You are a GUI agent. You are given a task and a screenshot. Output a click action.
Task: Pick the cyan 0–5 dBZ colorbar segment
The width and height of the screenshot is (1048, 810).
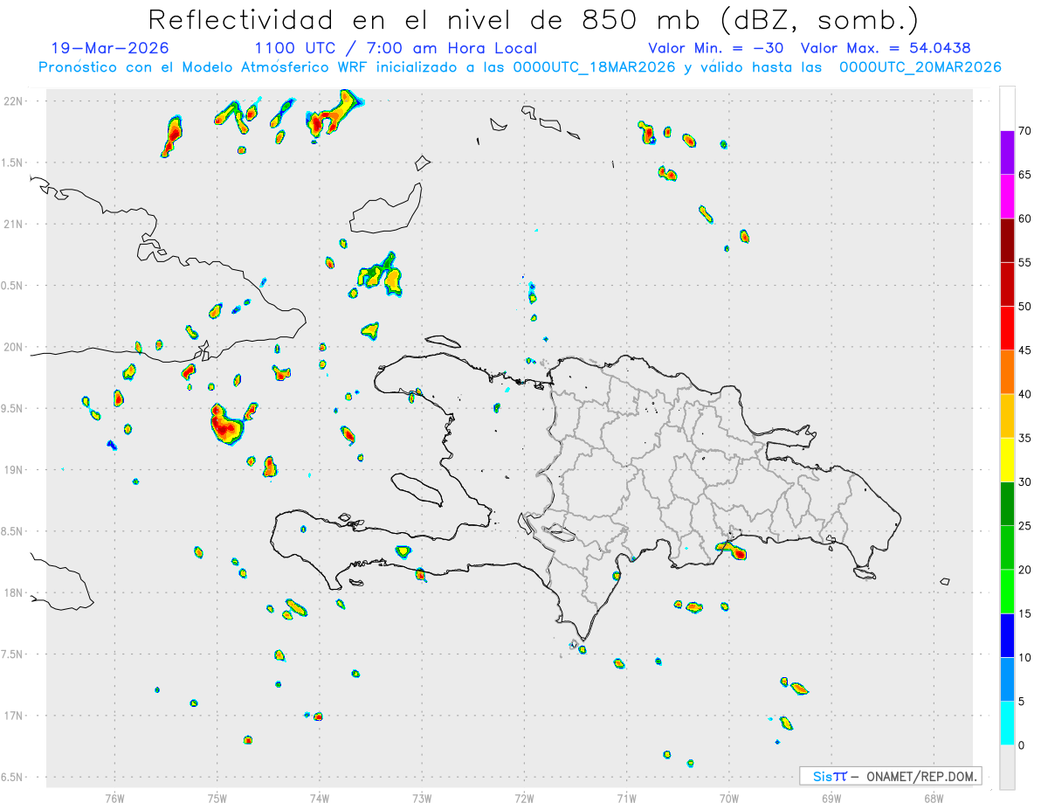coord(1007,723)
